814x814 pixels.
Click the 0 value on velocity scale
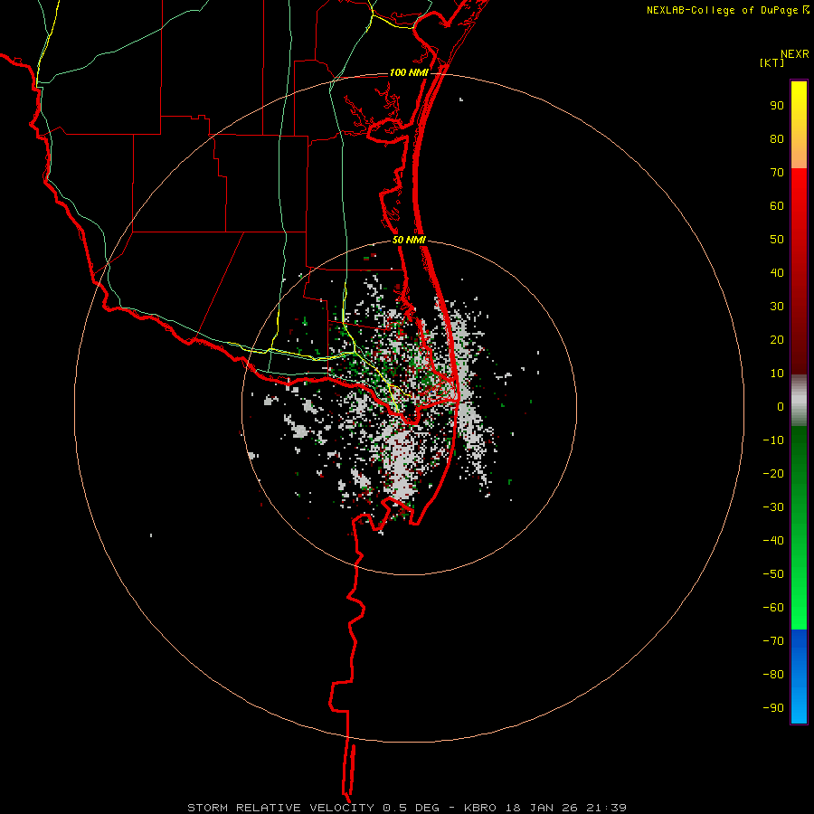click(x=781, y=407)
